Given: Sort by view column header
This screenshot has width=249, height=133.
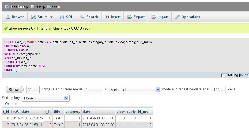Looking at the screenshot, I should (x=121, y=111).
